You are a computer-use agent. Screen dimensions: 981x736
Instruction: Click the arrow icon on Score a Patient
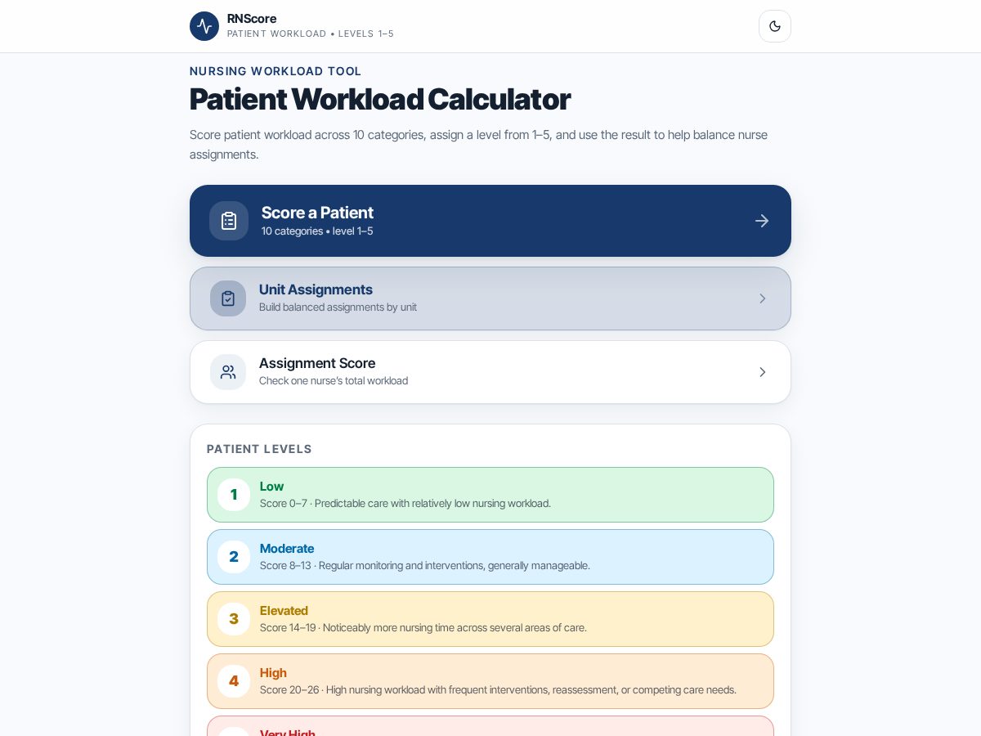pyautogui.click(x=762, y=221)
